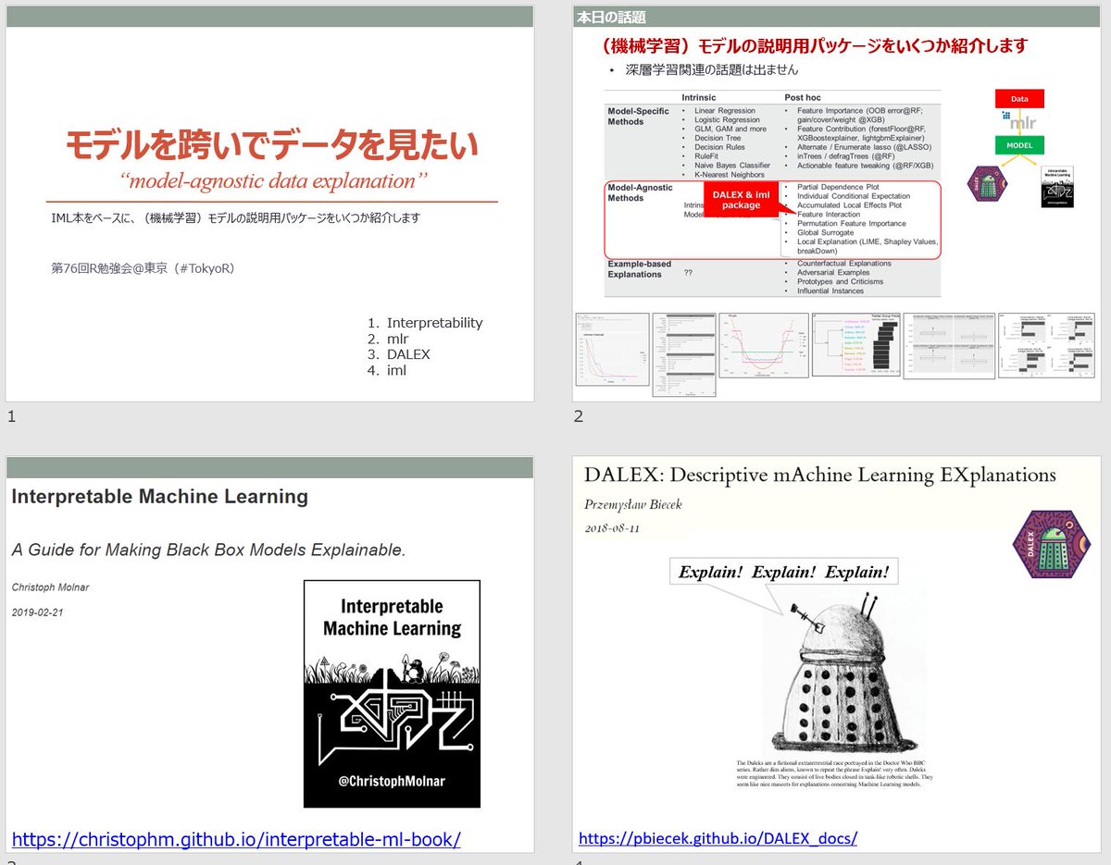Open the christophm.github.io interpretable-ml-book link
This screenshot has width=1111, height=865.
tap(236, 840)
